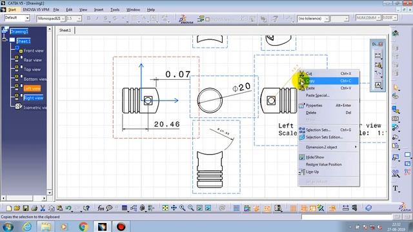
Task: Choose Line-Up from context menu
Action: pyautogui.click(x=328, y=172)
